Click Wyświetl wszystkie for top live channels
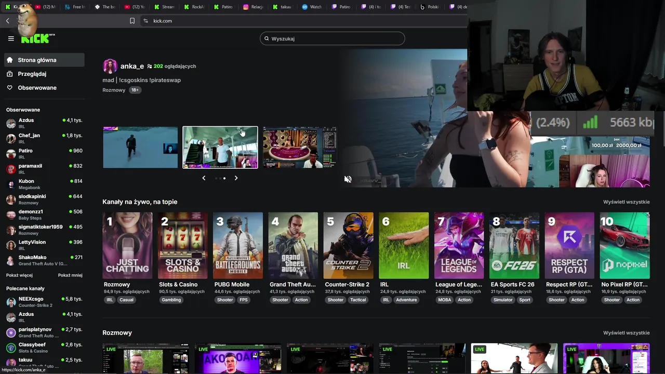 [626, 202]
